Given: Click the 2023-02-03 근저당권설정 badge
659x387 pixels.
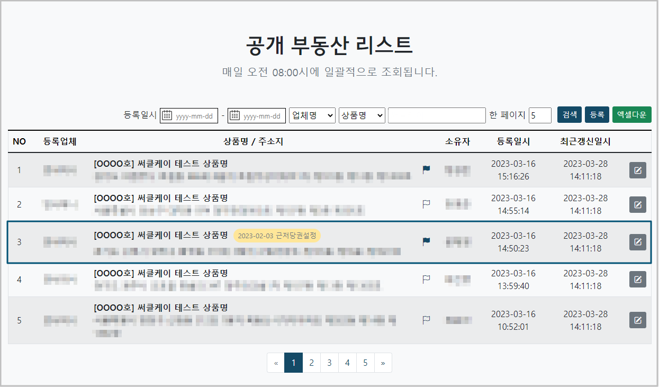Looking at the screenshot, I should click(277, 236).
